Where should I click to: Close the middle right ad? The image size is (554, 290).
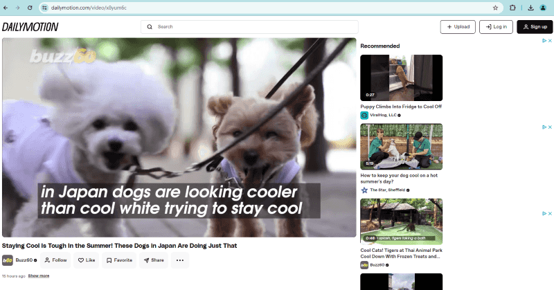(x=550, y=127)
